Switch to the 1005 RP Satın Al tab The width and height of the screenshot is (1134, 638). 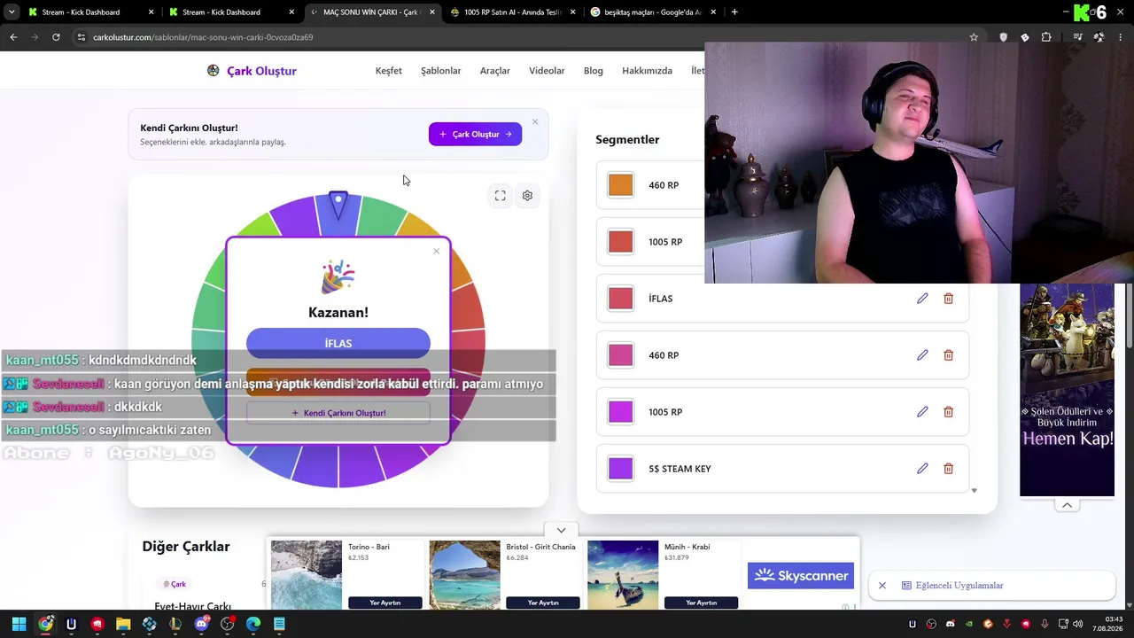tap(513, 12)
